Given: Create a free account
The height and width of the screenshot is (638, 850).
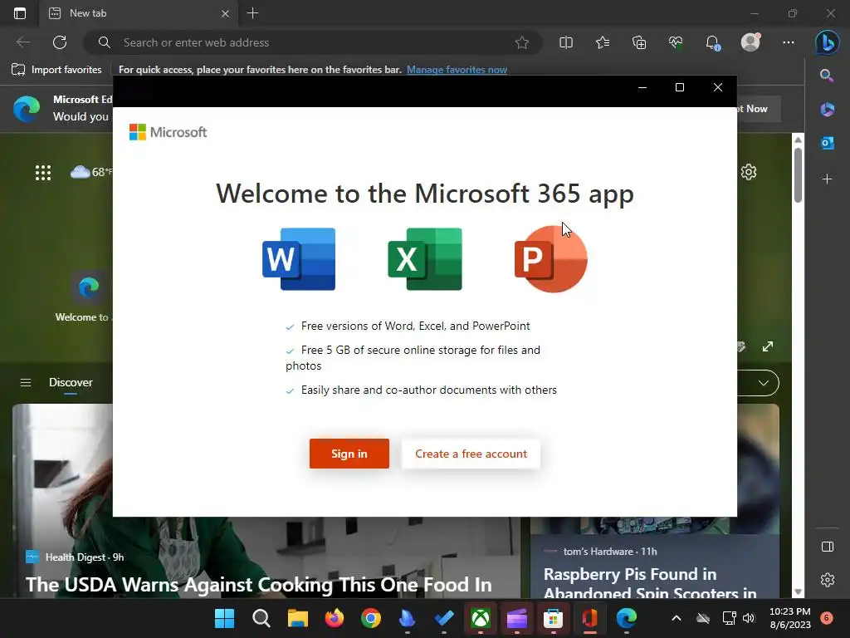Looking at the screenshot, I should 471,454.
